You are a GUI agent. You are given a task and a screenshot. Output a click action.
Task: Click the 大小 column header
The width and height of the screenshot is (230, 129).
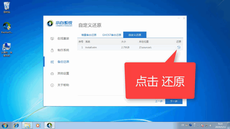[124, 42]
